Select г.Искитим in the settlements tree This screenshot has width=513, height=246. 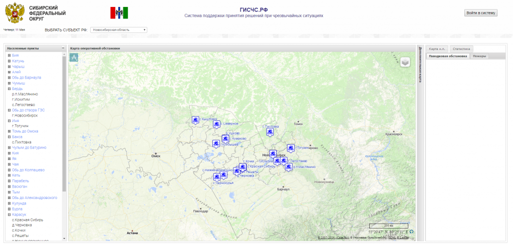[22, 99]
